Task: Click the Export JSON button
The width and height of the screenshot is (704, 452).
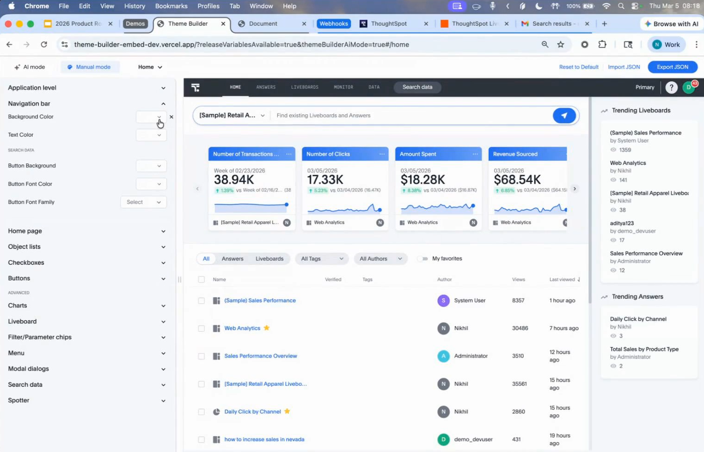Action: pyautogui.click(x=672, y=67)
